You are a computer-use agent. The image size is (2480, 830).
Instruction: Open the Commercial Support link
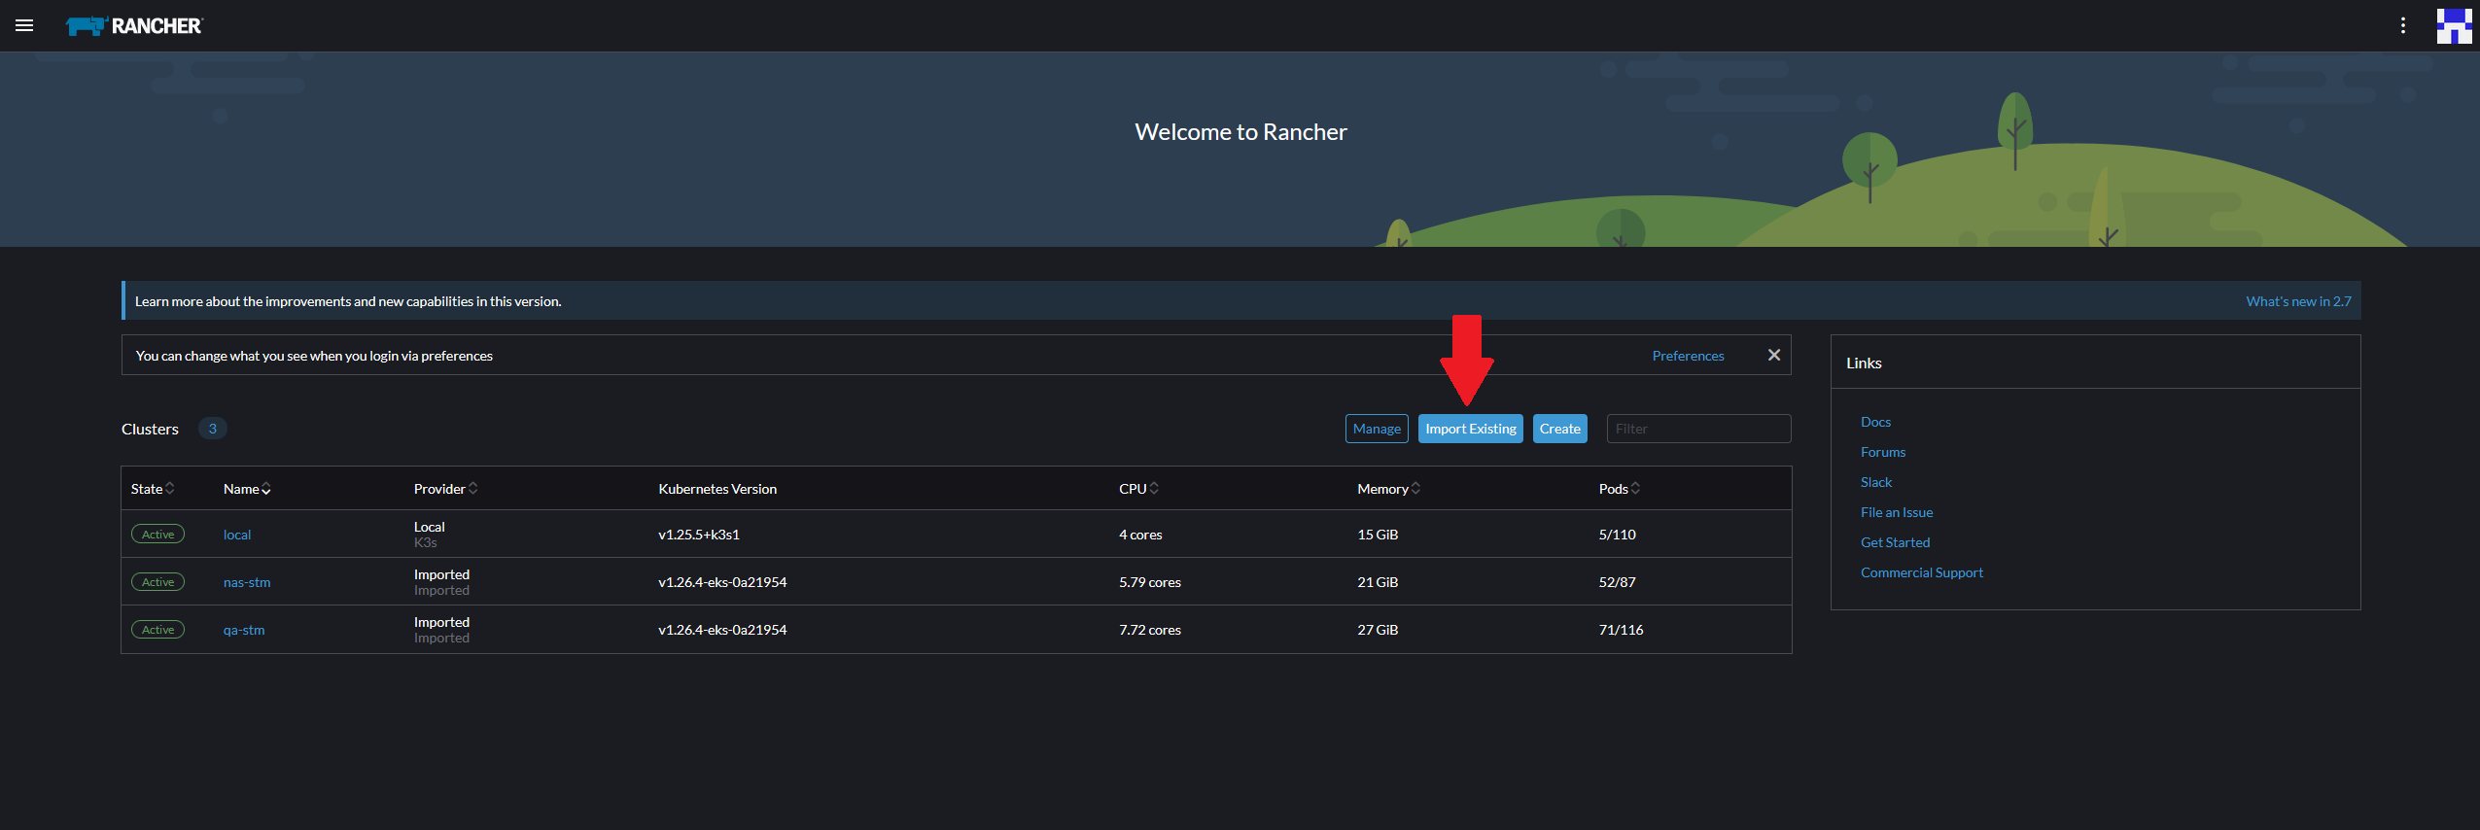(x=1922, y=572)
